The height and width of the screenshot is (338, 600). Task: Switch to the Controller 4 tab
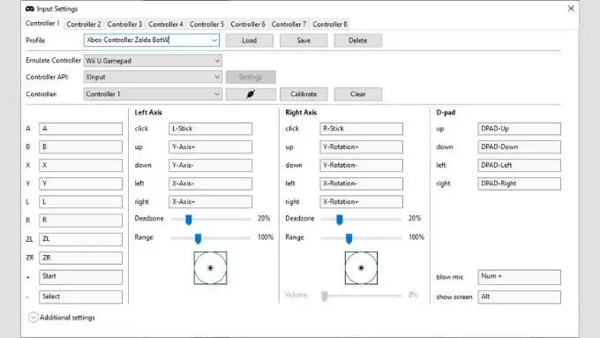166,24
